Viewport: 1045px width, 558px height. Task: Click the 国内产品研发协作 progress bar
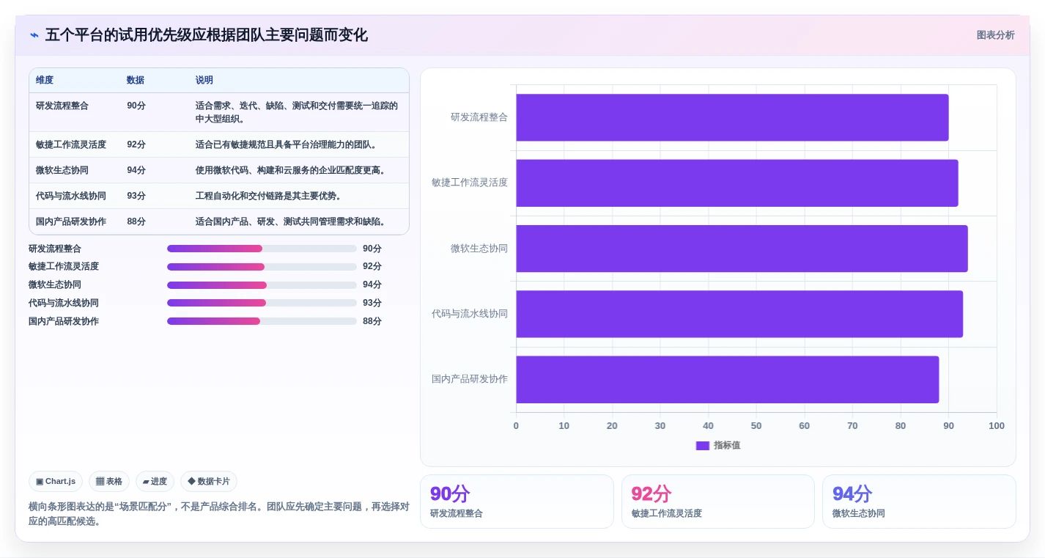click(x=262, y=321)
